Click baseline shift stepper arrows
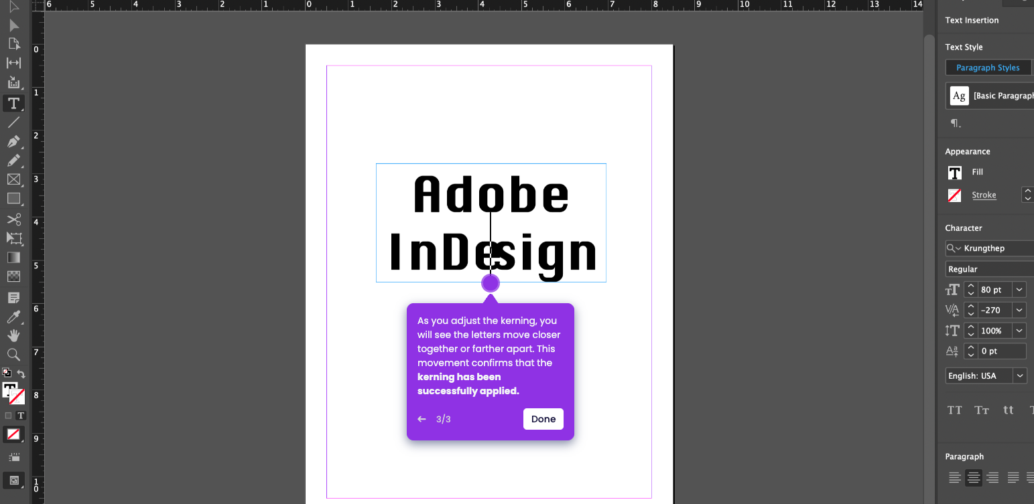1034x504 pixels. (x=970, y=351)
